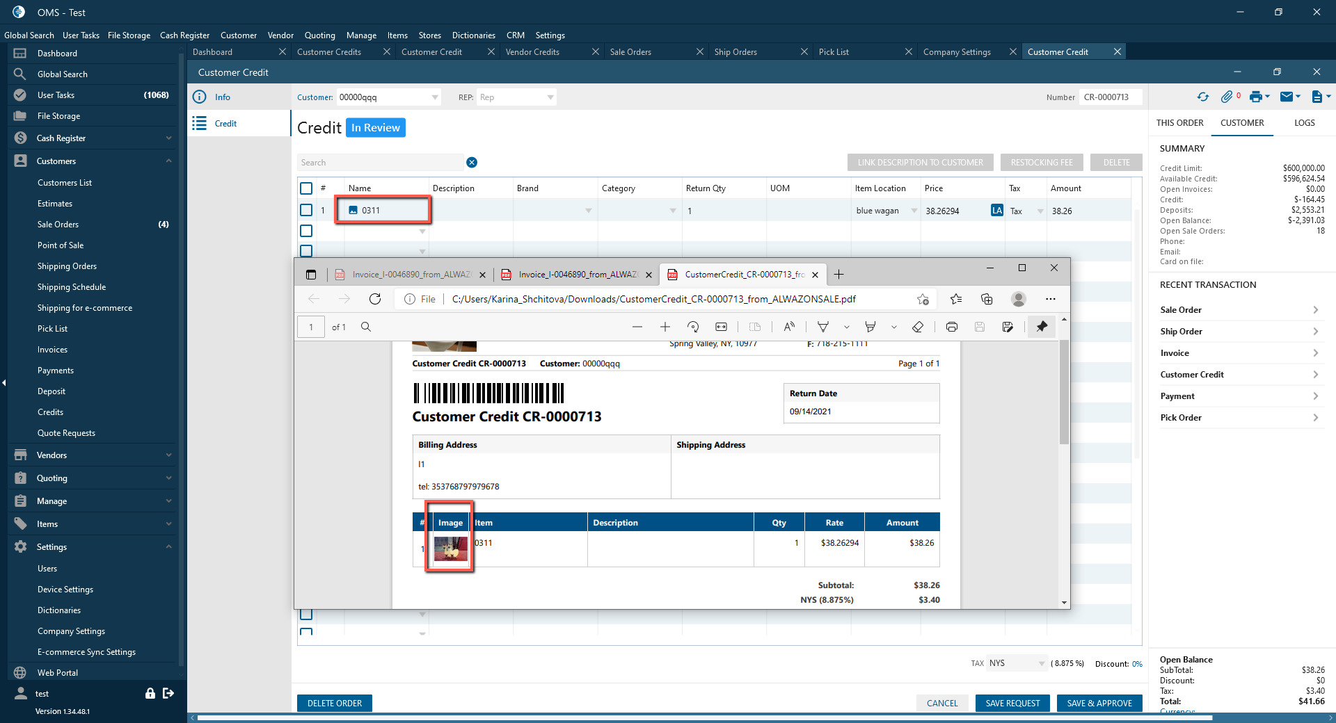
Task: Clear the search with the blue X icon
Action: (472, 163)
